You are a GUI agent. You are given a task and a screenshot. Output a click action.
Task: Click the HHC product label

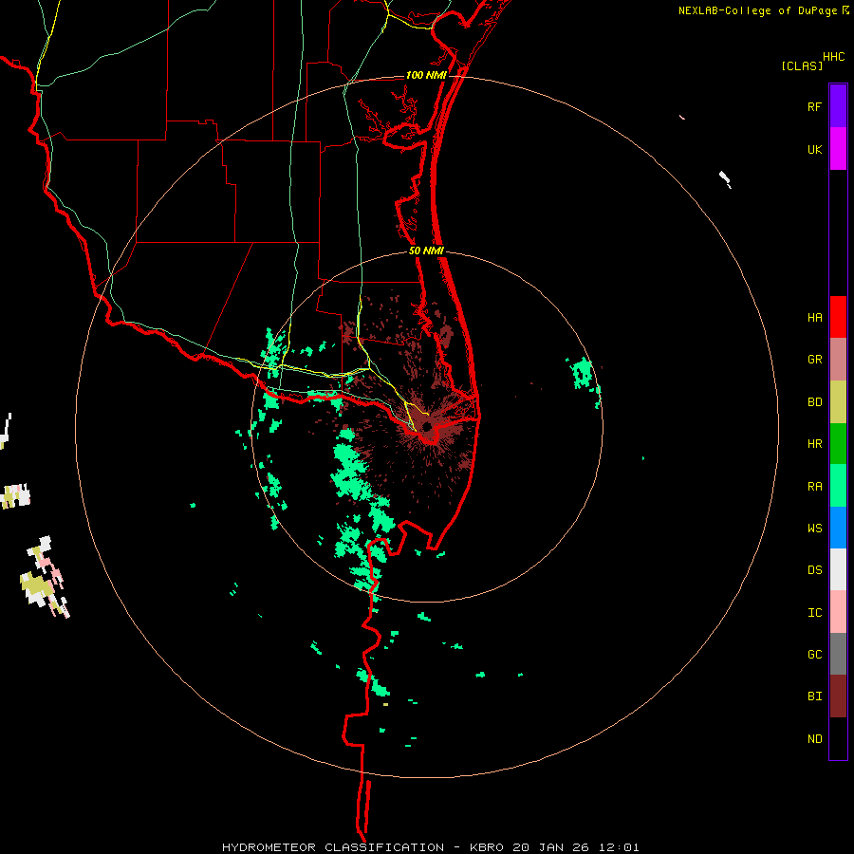click(x=834, y=57)
